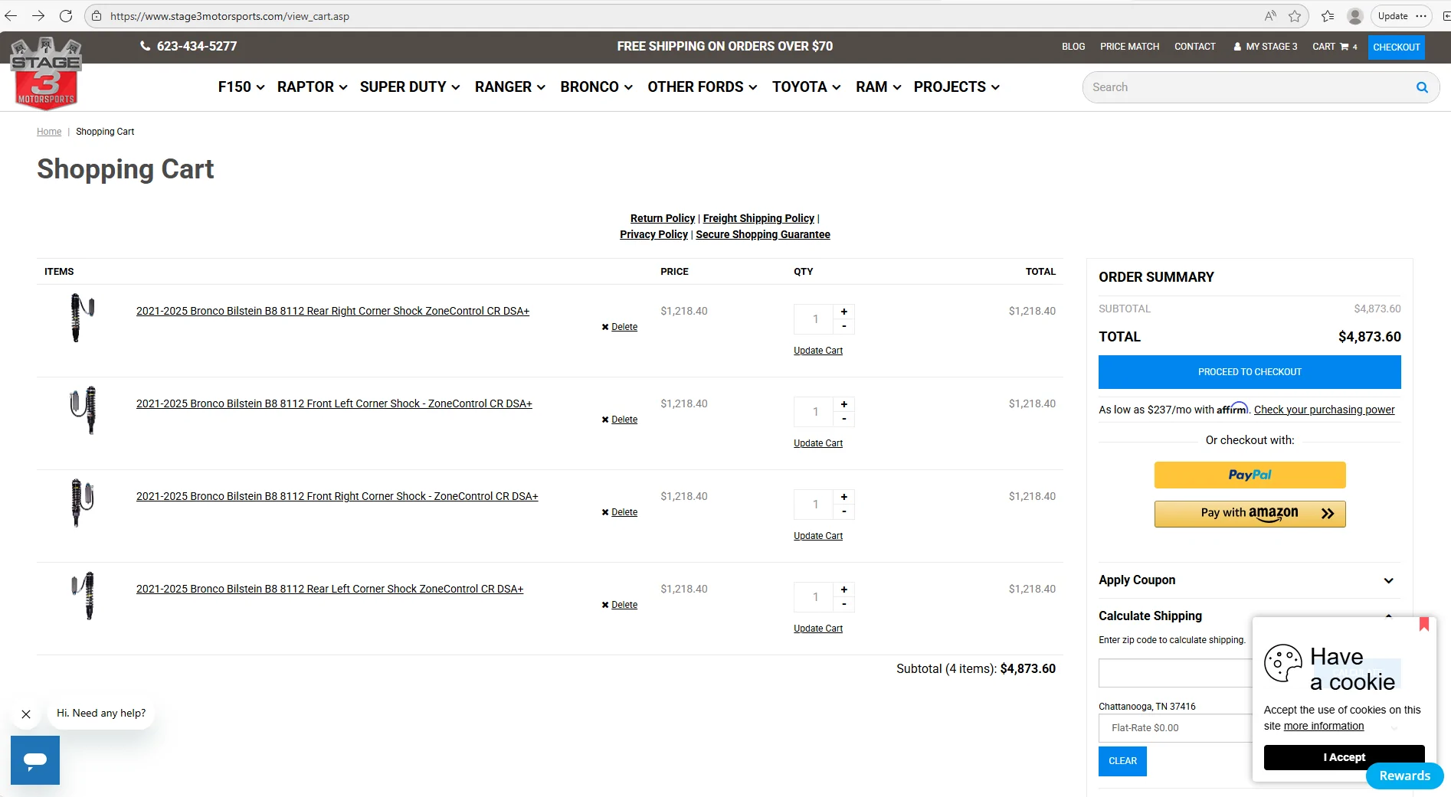Open the BLOG link
Viewport: 1451px width, 797px height.
tap(1073, 47)
